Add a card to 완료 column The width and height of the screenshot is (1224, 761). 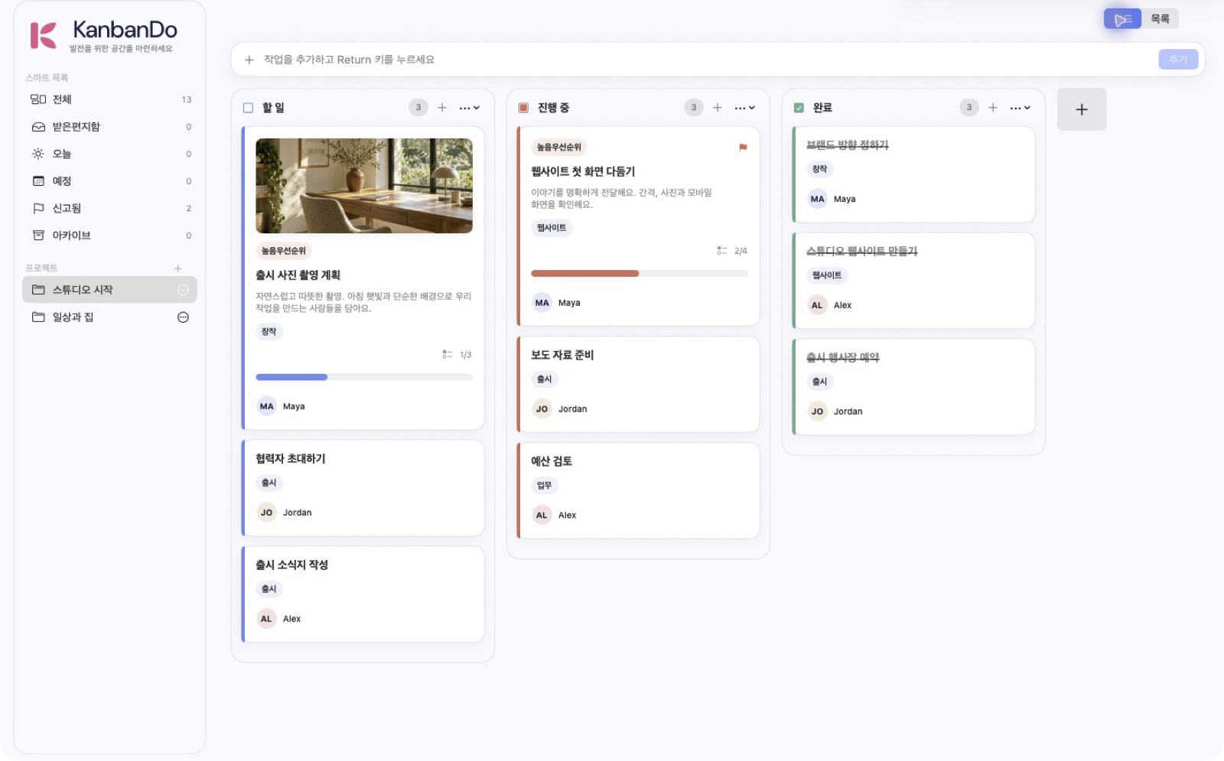coord(993,108)
